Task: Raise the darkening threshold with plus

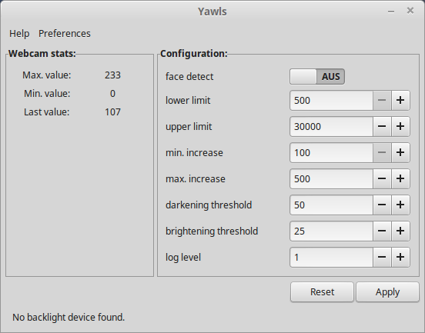Action: [x=400, y=205]
